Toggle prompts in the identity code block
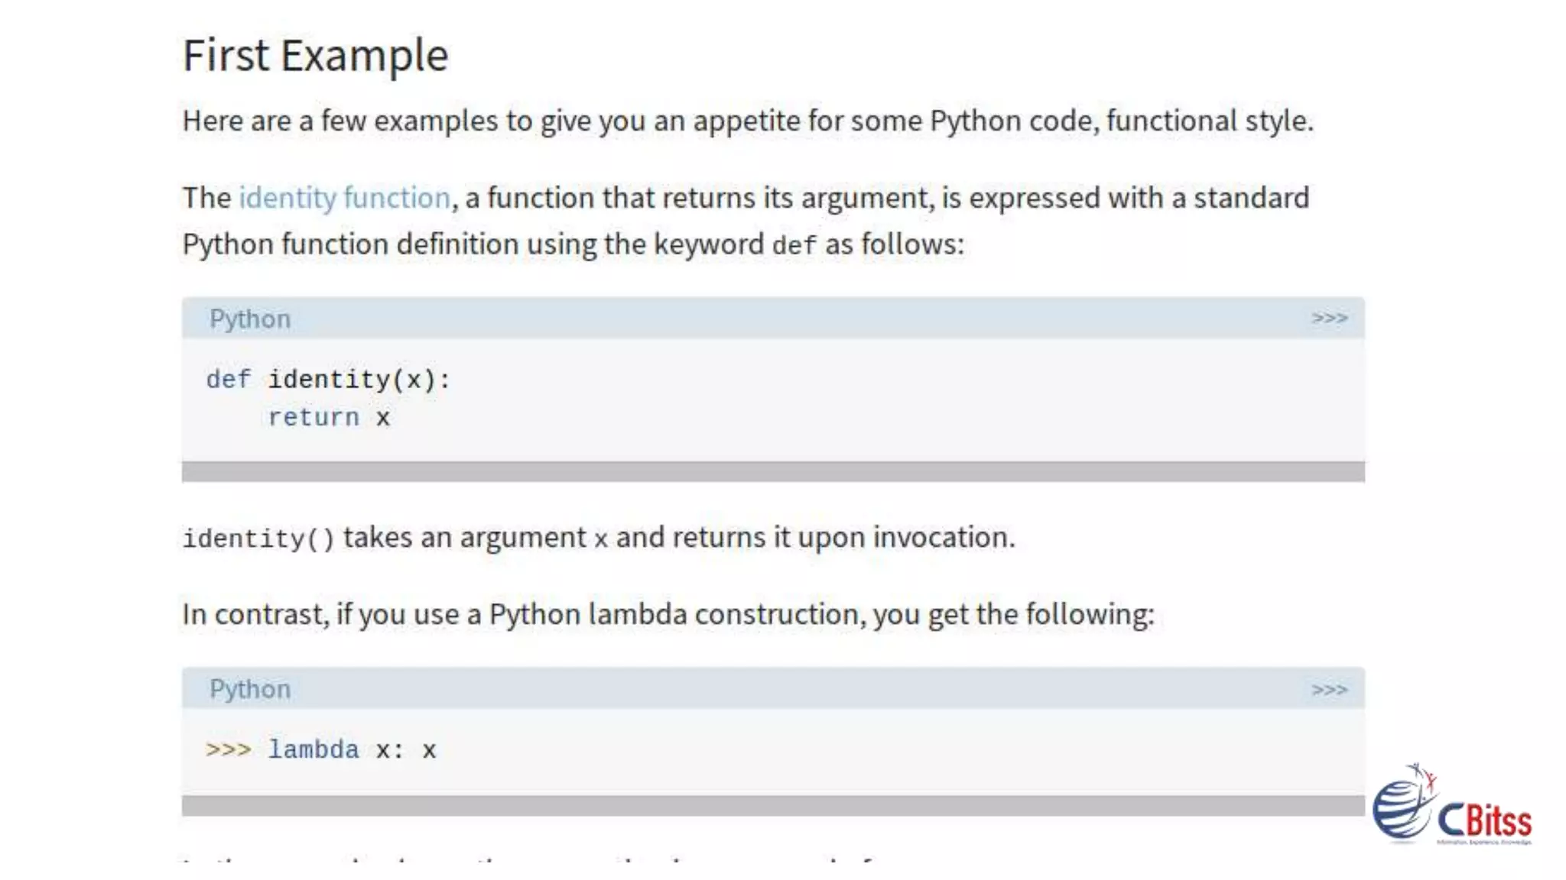 coord(1329,318)
